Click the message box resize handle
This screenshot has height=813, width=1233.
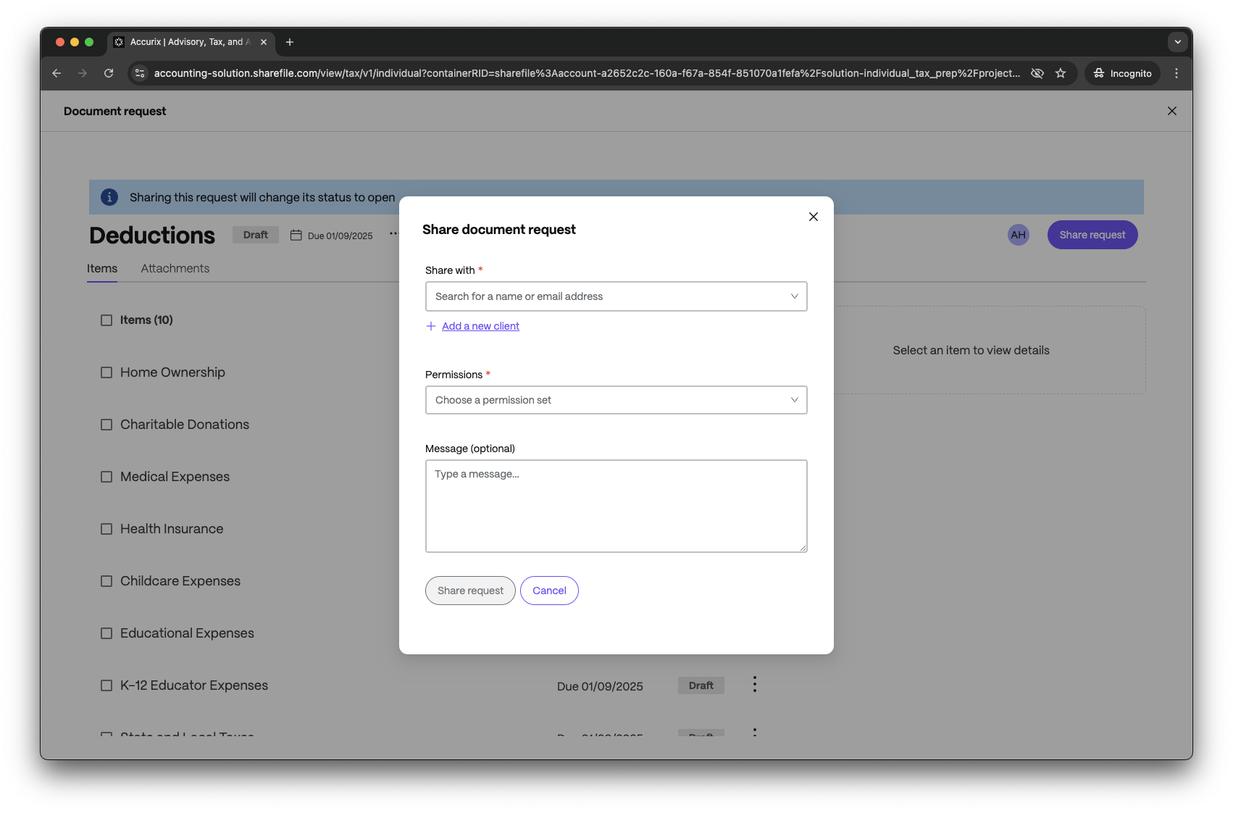click(803, 549)
